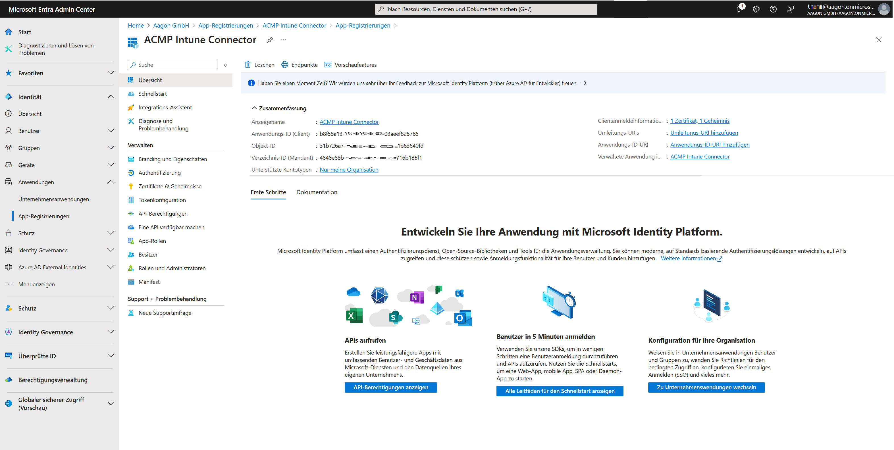
Task: Click the notifications bell icon
Action: [x=739, y=9]
